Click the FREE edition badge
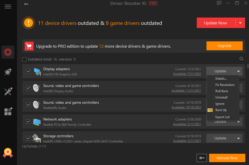 tap(153, 3)
